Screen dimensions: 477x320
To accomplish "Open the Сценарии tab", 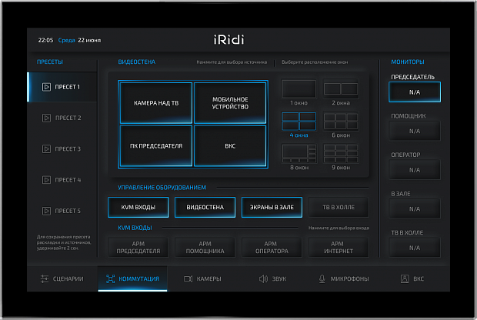I will click(62, 278).
